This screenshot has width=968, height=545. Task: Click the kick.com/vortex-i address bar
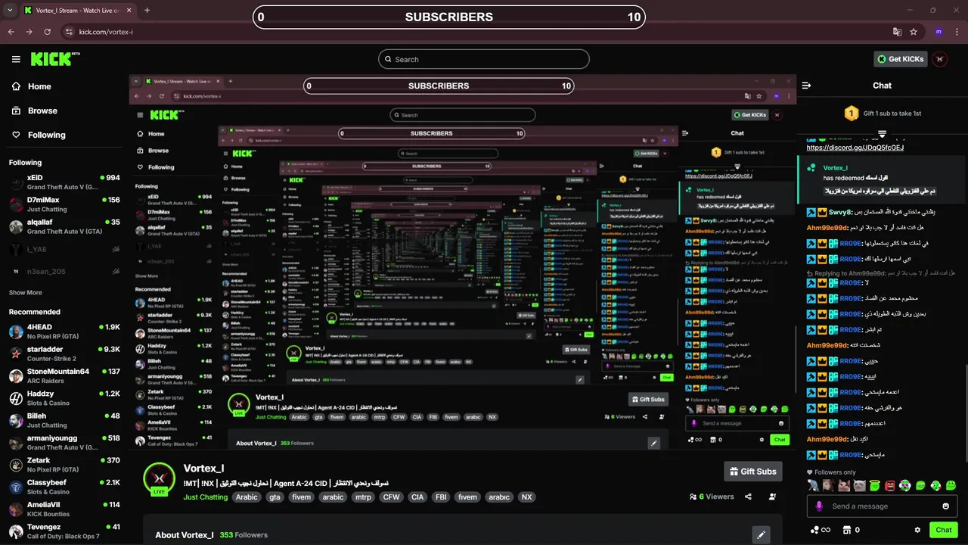(484, 32)
